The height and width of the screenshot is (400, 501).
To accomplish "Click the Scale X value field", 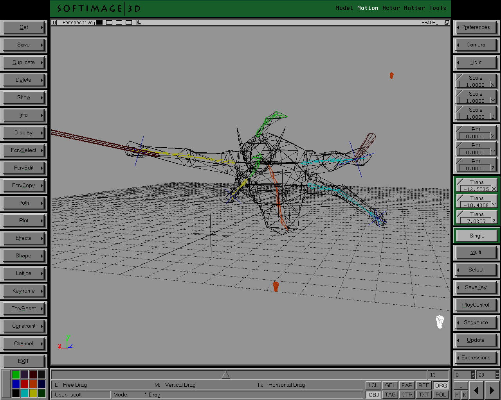I will point(475,85).
